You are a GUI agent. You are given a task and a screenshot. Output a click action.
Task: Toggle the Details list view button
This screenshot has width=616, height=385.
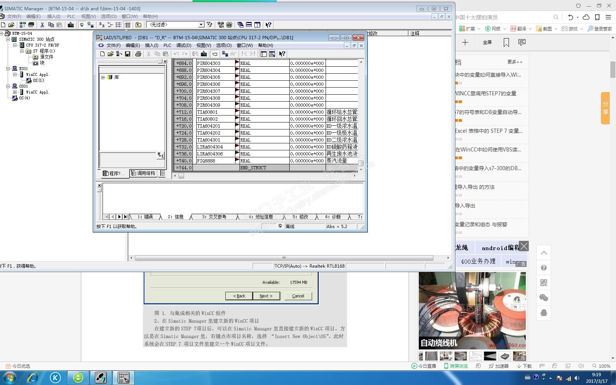(128, 25)
